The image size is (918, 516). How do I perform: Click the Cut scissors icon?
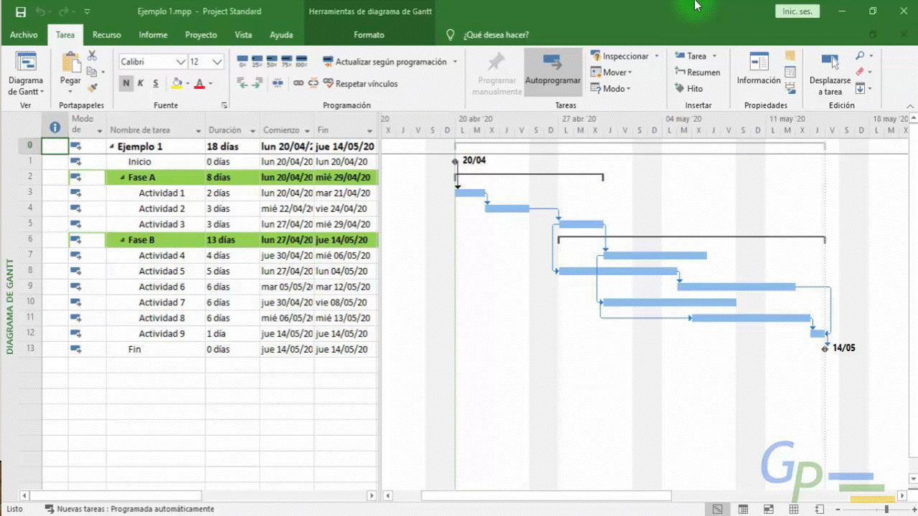[x=92, y=56]
